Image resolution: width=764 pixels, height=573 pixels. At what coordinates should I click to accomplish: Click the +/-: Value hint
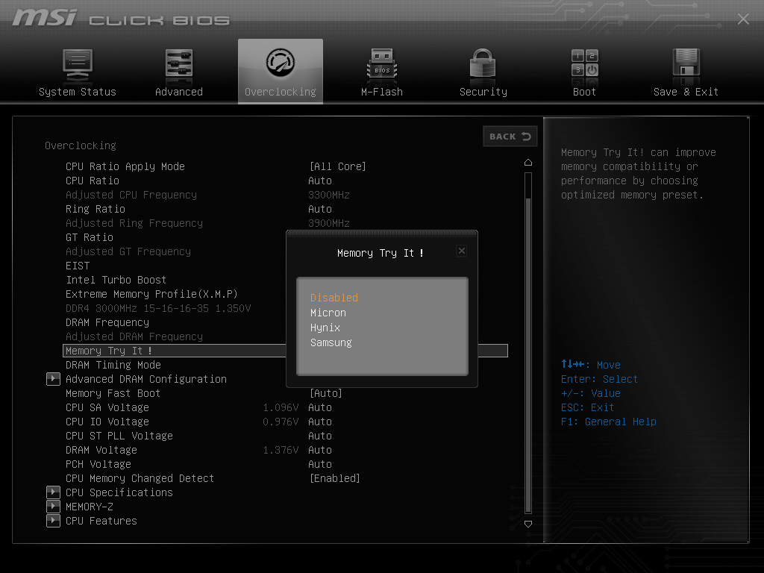(591, 393)
